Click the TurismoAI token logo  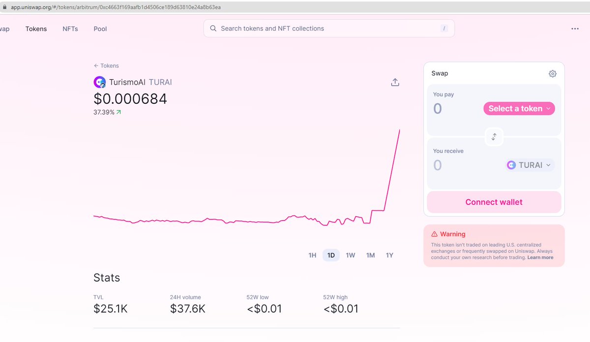[100, 82]
